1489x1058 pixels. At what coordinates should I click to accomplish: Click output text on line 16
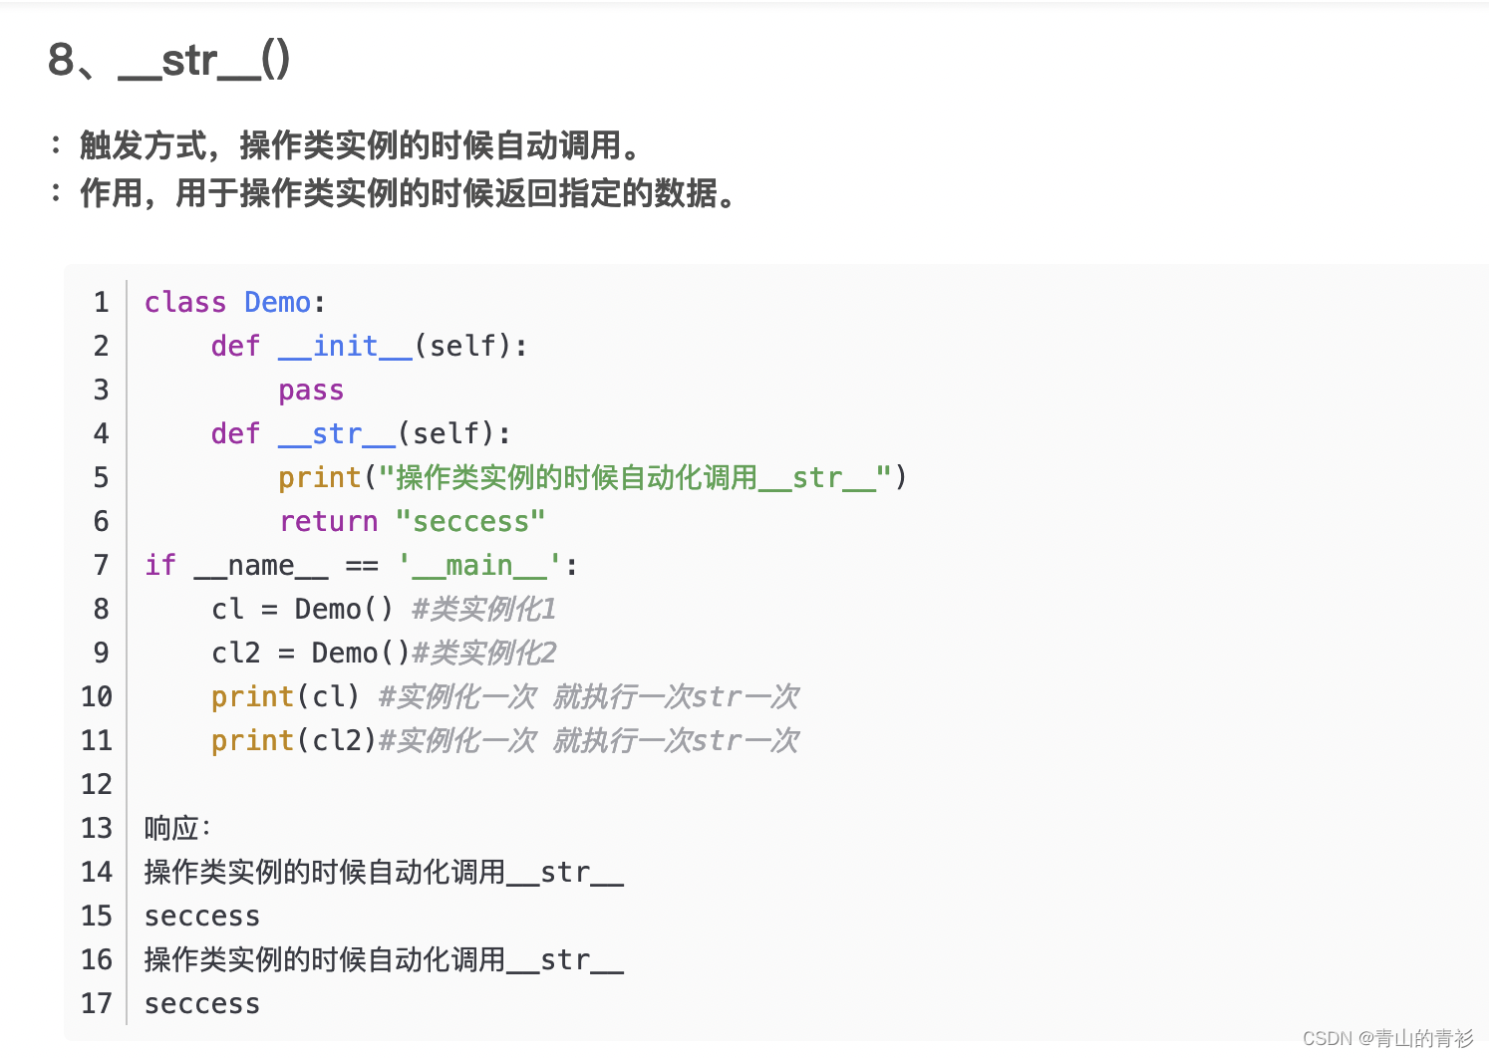click(384, 959)
